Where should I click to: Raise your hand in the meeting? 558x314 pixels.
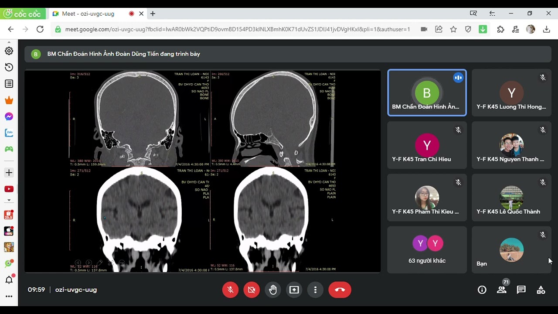(x=273, y=290)
